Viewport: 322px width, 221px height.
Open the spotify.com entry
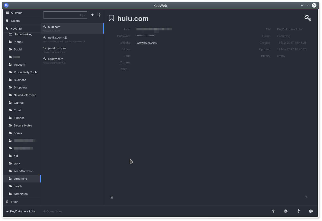point(73,60)
